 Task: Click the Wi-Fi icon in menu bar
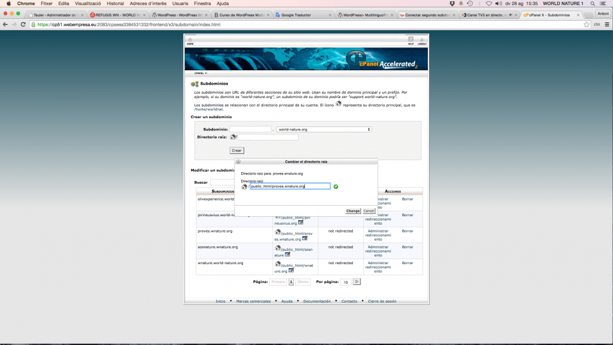(489, 3)
